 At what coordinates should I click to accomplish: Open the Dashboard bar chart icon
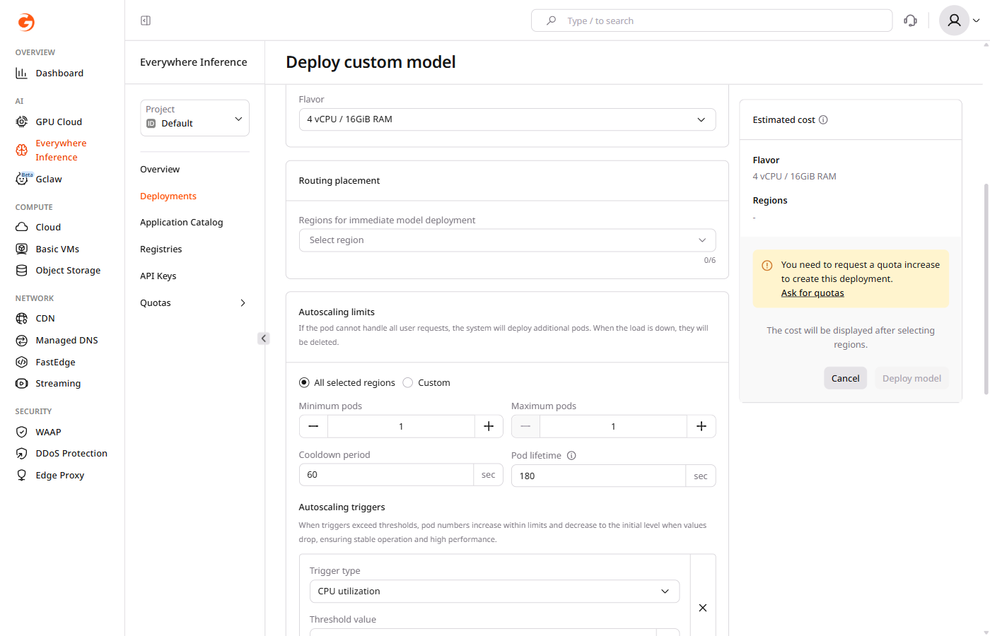pyautogui.click(x=22, y=73)
